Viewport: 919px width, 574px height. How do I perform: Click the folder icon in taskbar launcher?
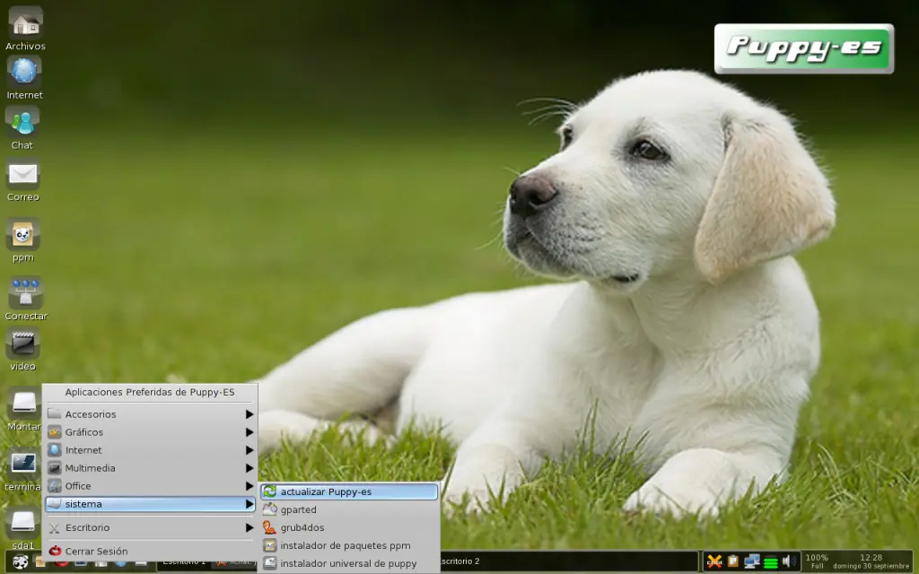point(39,562)
